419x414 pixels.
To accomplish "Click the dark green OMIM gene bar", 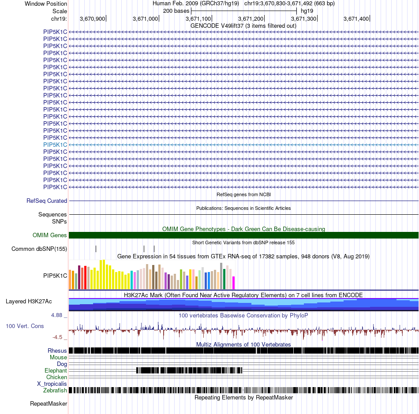I will (x=244, y=235).
